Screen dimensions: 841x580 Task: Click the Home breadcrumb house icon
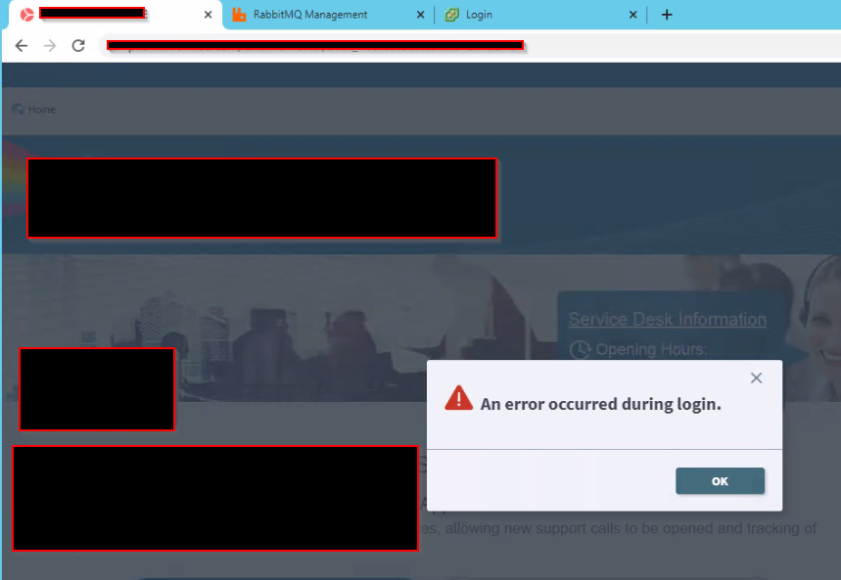[x=16, y=109]
